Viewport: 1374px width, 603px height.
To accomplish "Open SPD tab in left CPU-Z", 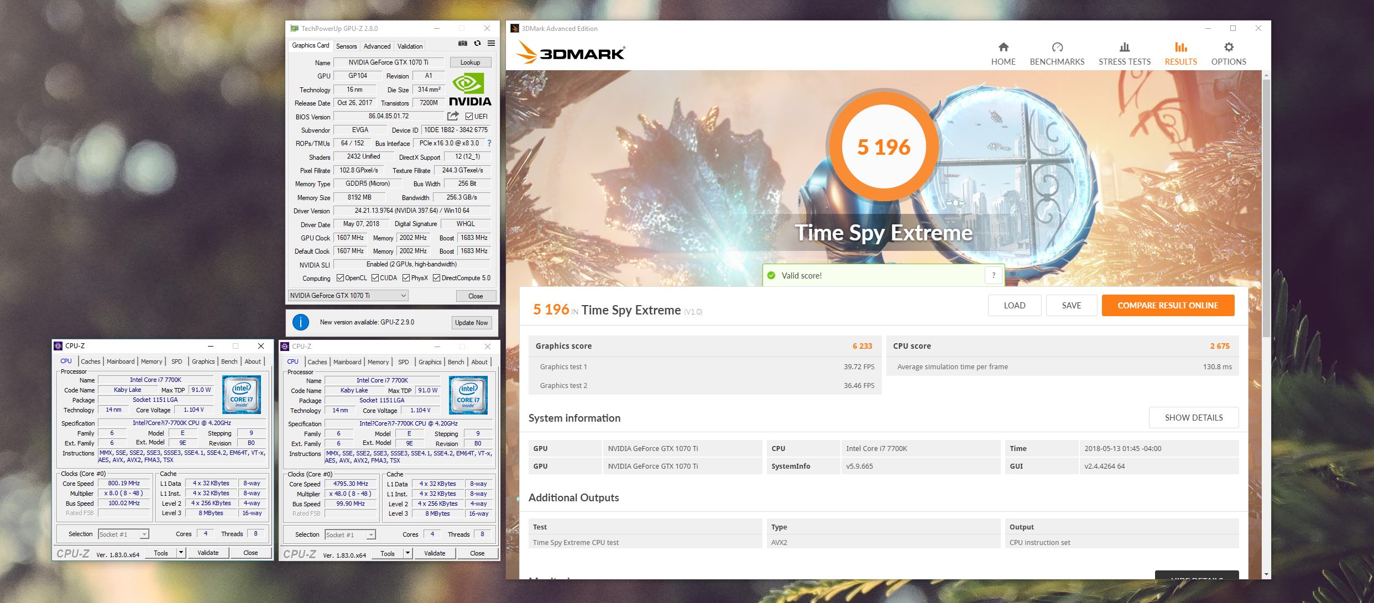I will [x=176, y=361].
